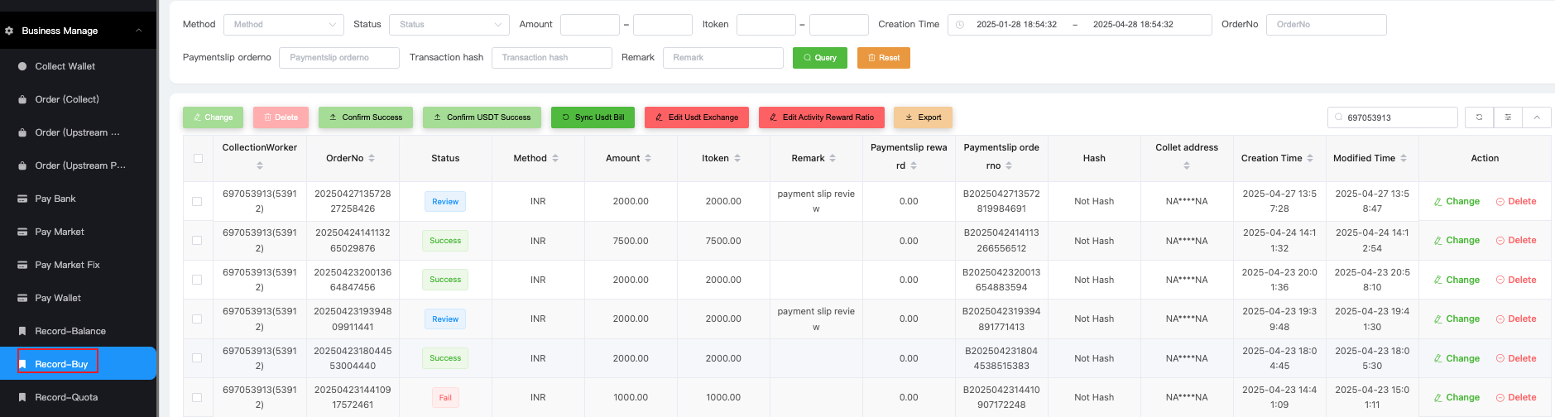
Task: Sort by Modified Time column arrows
Action: 1404,158
